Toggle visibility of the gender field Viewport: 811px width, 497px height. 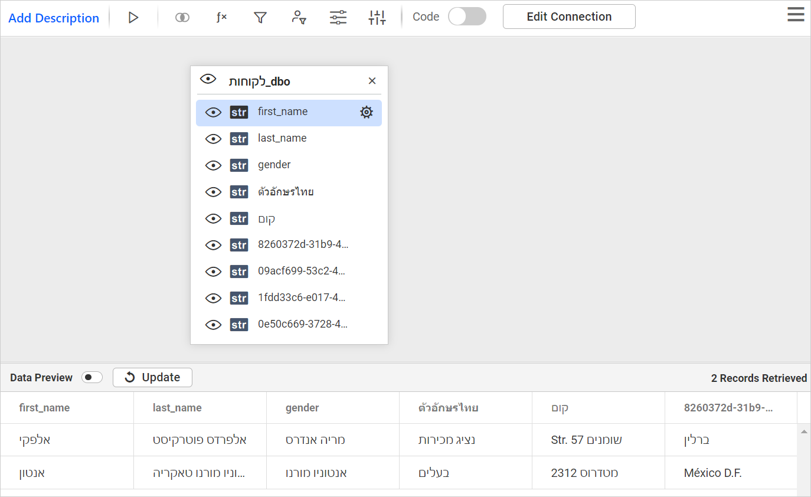[x=213, y=165]
